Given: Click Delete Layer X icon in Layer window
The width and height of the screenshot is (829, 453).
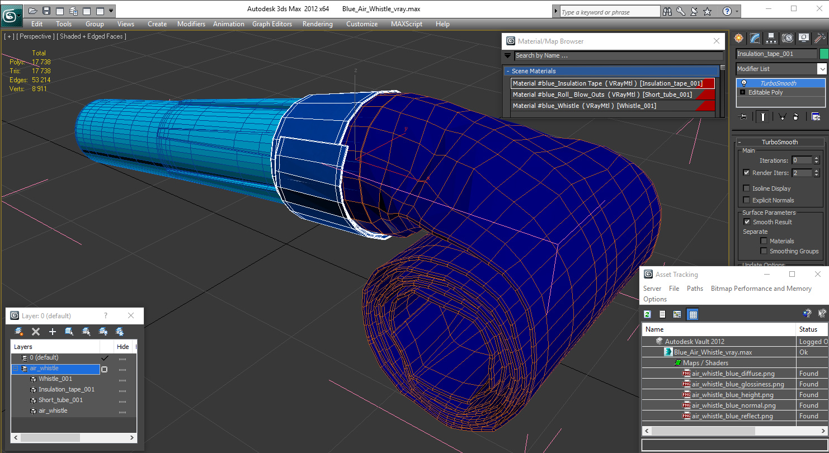Looking at the screenshot, I should coord(36,332).
